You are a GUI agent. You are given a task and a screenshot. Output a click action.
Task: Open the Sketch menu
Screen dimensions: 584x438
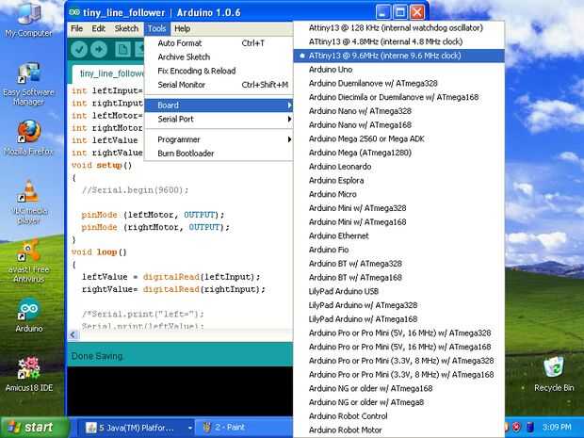pos(126,28)
